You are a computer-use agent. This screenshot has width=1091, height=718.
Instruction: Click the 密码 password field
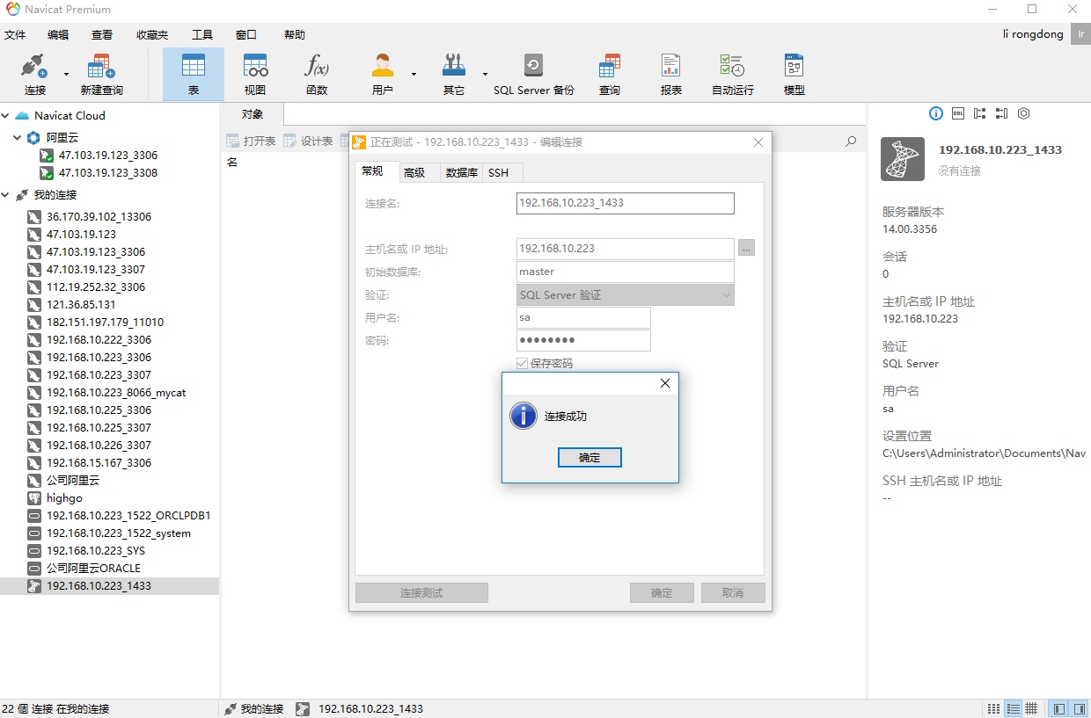(x=583, y=340)
